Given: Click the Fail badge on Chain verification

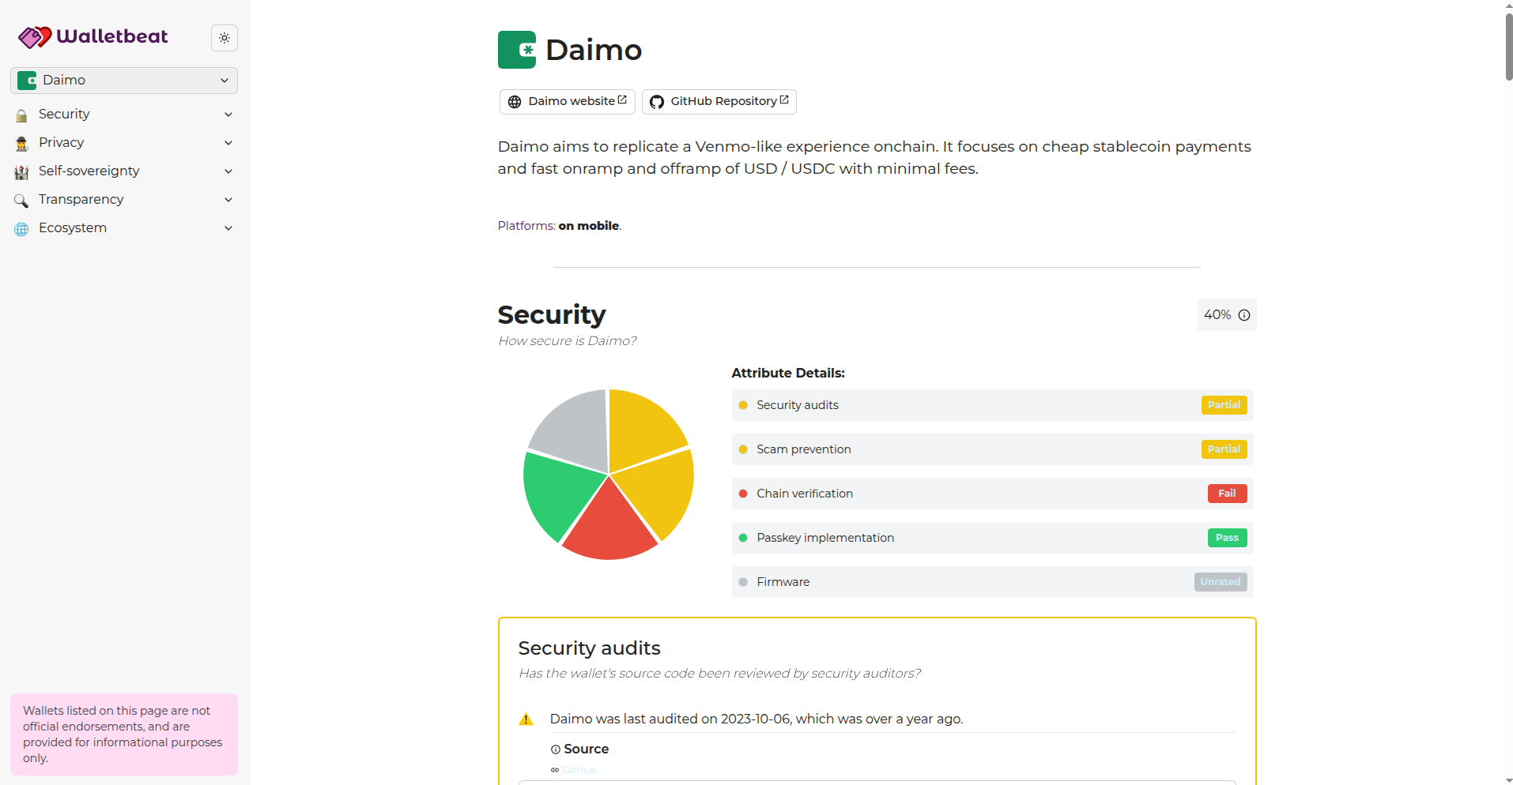Looking at the screenshot, I should [1227, 494].
